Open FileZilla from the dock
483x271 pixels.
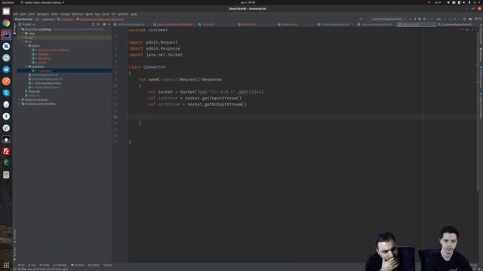6,151
